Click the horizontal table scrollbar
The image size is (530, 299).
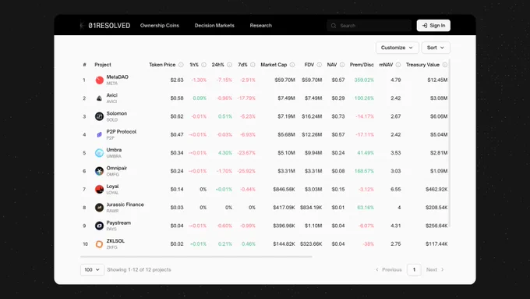click(196, 257)
